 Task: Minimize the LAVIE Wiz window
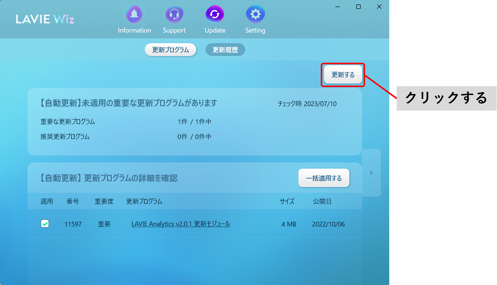[338, 7]
